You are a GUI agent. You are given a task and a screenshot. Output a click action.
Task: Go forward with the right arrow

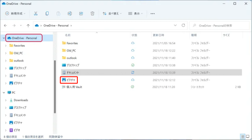coord(14,25)
